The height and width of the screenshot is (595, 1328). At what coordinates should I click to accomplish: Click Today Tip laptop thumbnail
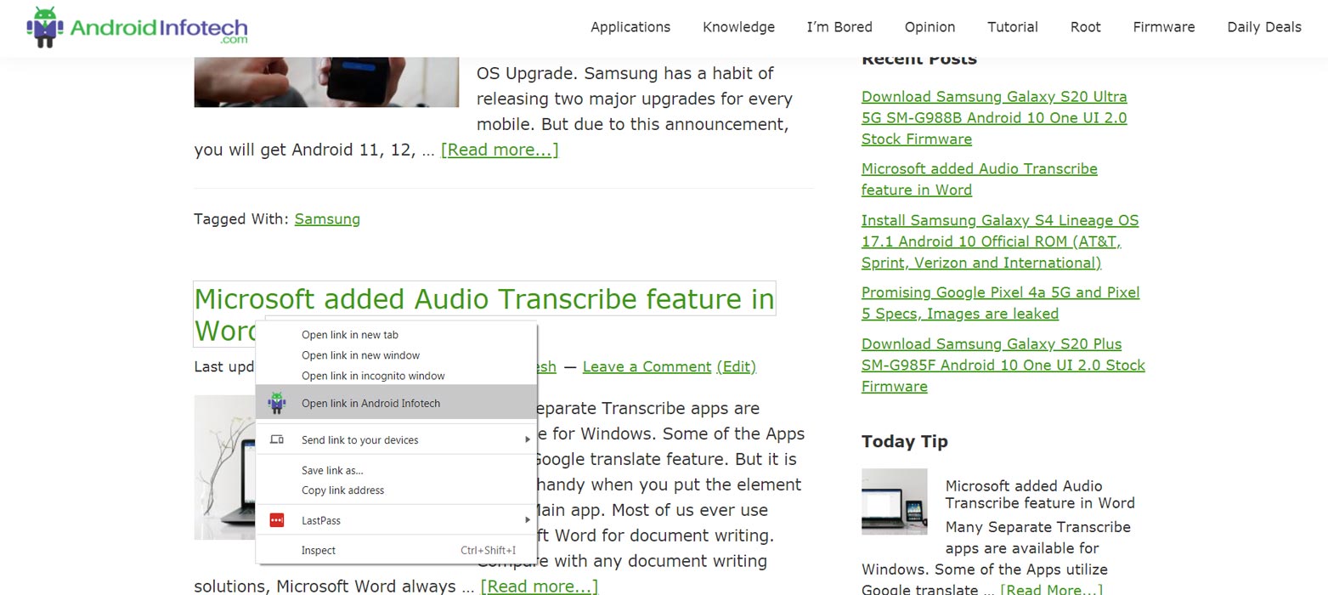(x=895, y=501)
